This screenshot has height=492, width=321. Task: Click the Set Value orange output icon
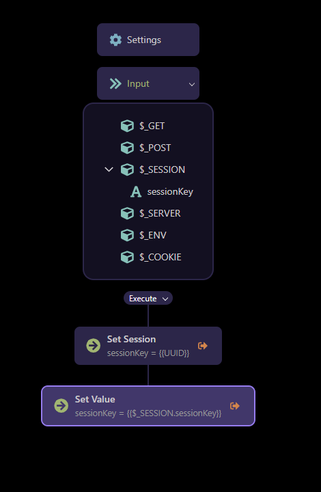pyautogui.click(x=235, y=406)
